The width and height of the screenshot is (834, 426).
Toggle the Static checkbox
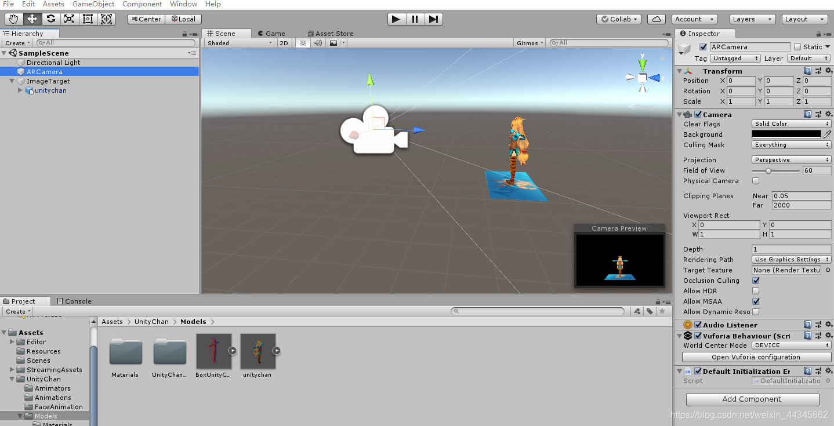(x=797, y=47)
